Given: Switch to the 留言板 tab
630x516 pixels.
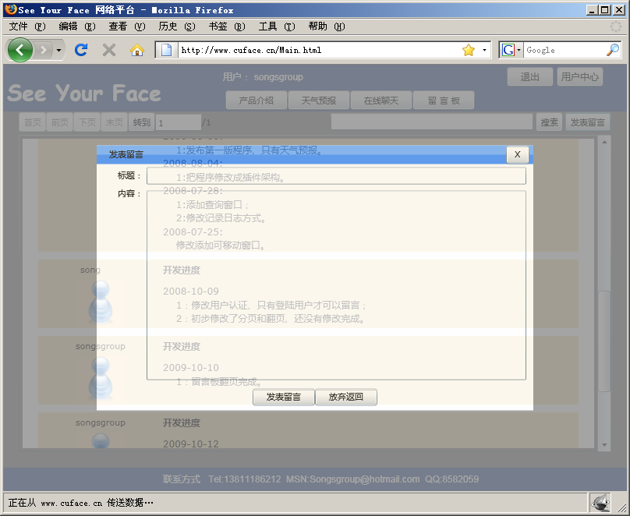Looking at the screenshot, I should click(444, 101).
